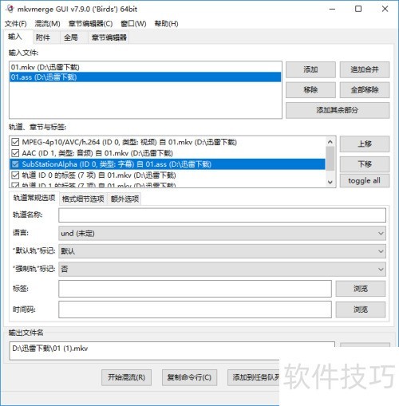Select the SubStationAlpha track row text
399x406 pixels.
(117, 164)
